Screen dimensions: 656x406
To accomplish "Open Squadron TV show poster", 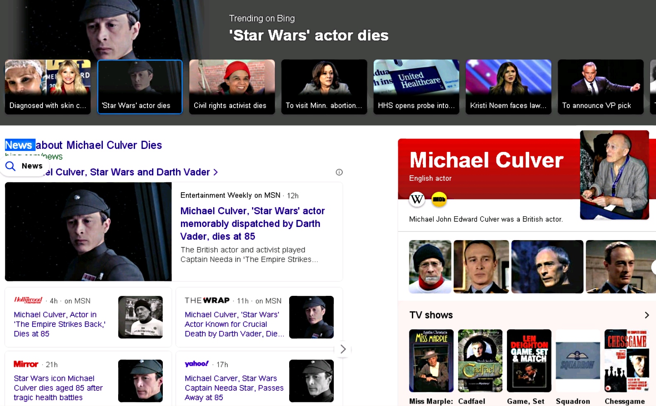I will coord(578,361).
